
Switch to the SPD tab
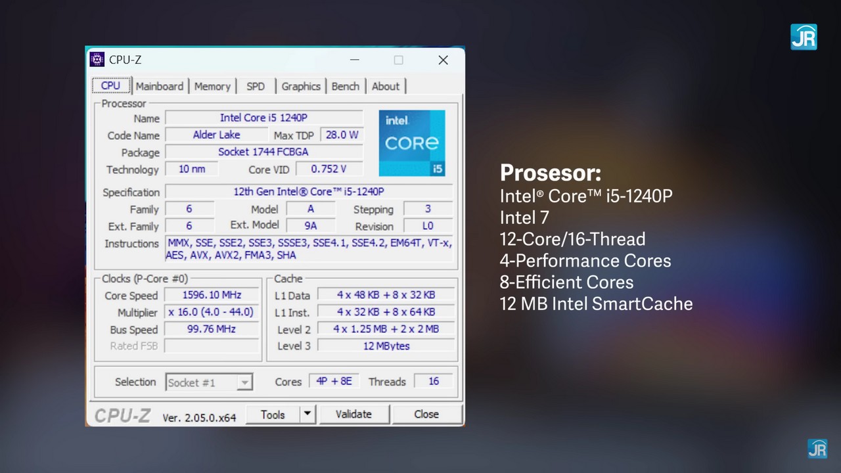click(x=256, y=86)
